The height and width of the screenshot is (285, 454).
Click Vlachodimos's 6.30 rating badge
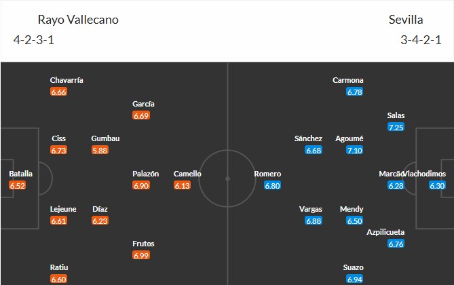pos(438,185)
